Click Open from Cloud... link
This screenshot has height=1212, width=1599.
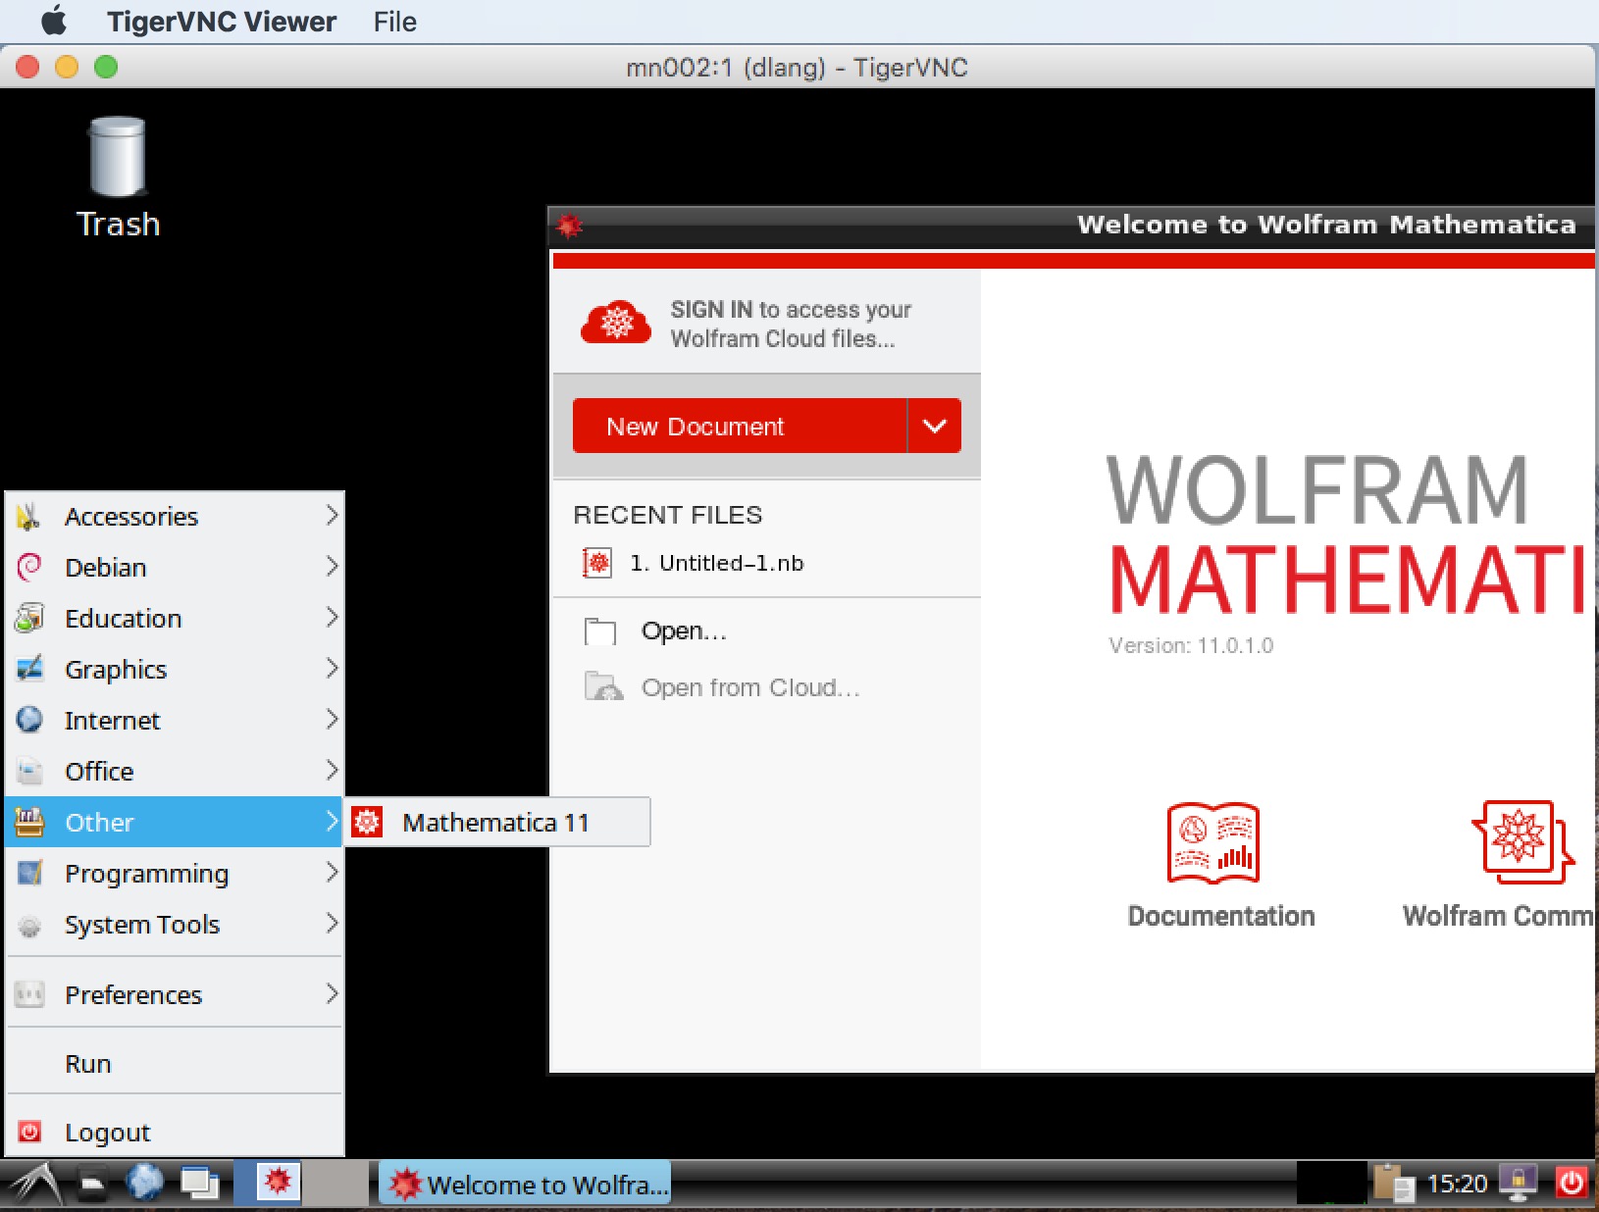[750, 687]
